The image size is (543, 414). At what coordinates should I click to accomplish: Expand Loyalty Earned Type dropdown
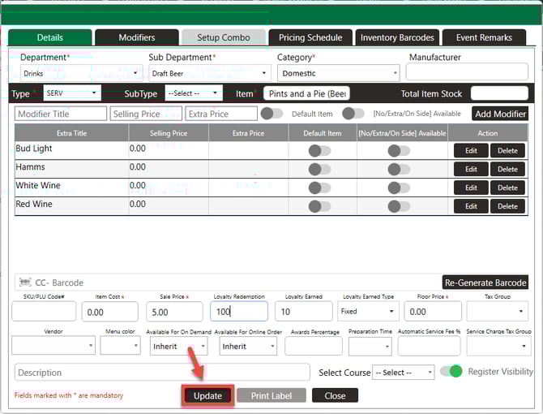coord(369,311)
